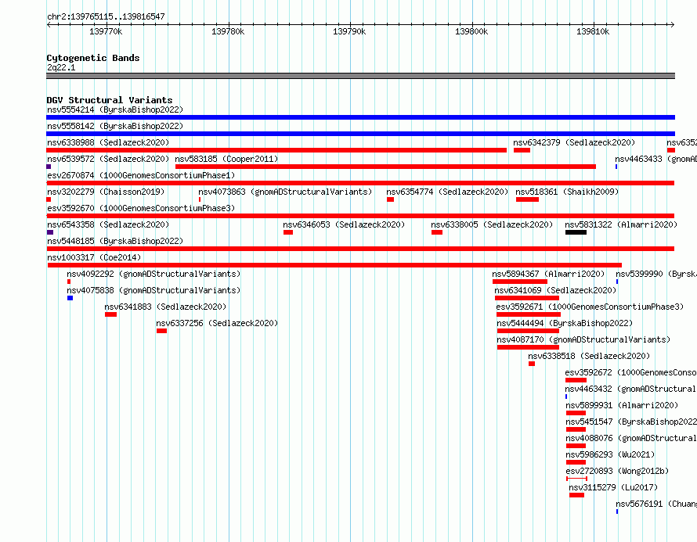Click the nsv3202279 (Chaisson2019) label
This screenshot has height=542, width=697.
click(x=106, y=192)
